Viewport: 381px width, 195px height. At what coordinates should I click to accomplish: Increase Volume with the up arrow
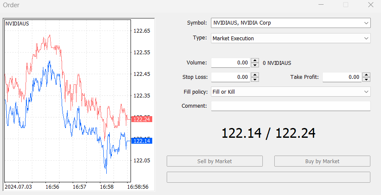(x=255, y=61)
